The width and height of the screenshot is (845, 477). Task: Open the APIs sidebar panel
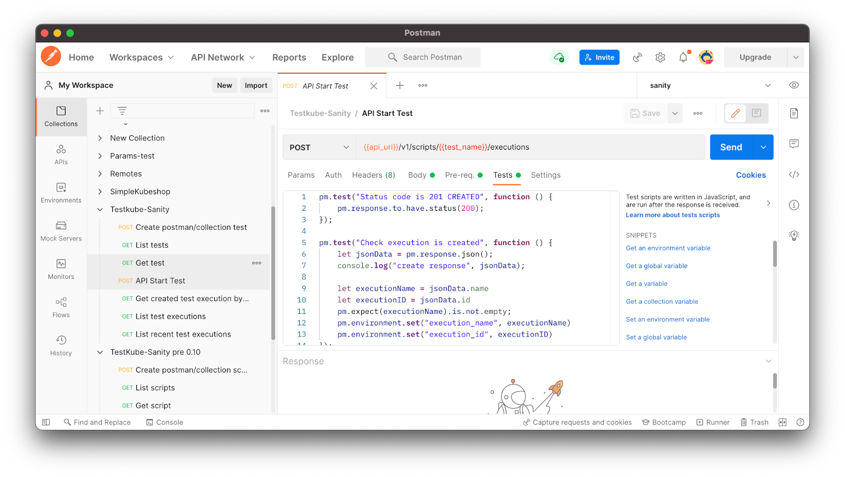[61, 155]
